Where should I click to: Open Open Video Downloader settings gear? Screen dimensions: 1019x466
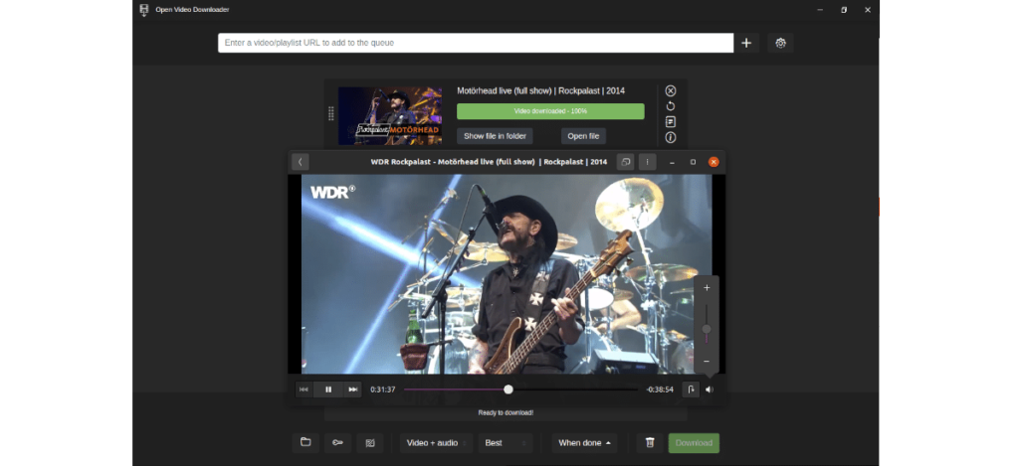coord(780,43)
